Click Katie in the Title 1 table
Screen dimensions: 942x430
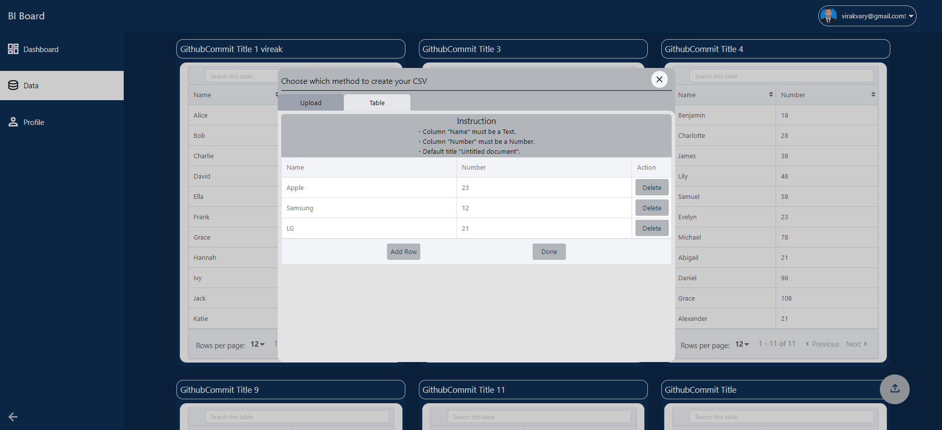[201, 318]
